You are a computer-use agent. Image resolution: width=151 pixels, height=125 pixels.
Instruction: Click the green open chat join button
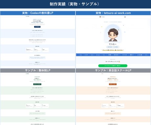pyautogui.click(x=113, y=66)
